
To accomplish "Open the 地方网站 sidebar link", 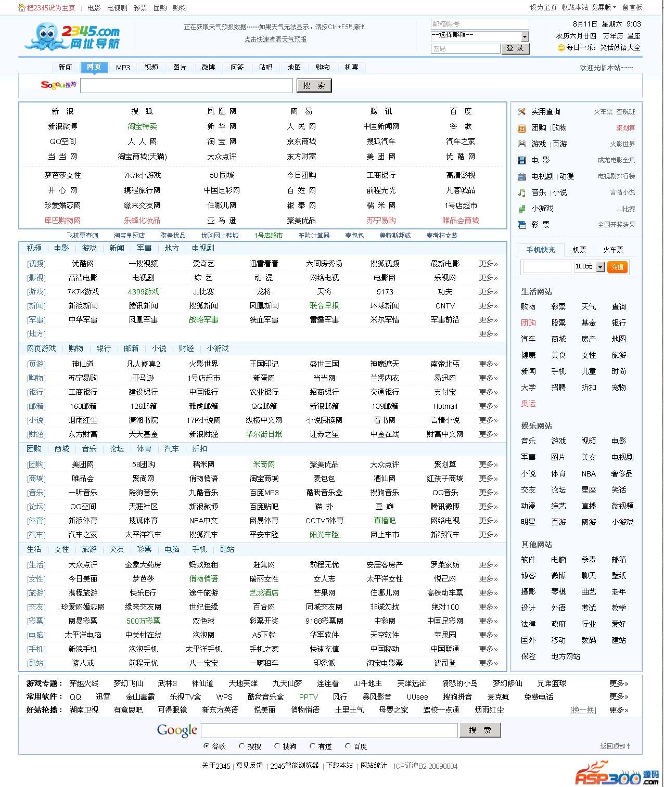I will coord(566,656).
